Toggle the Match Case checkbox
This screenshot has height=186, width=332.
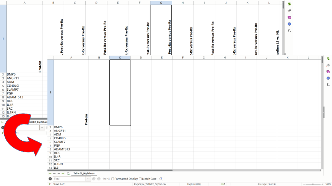pyautogui.click(x=141, y=179)
